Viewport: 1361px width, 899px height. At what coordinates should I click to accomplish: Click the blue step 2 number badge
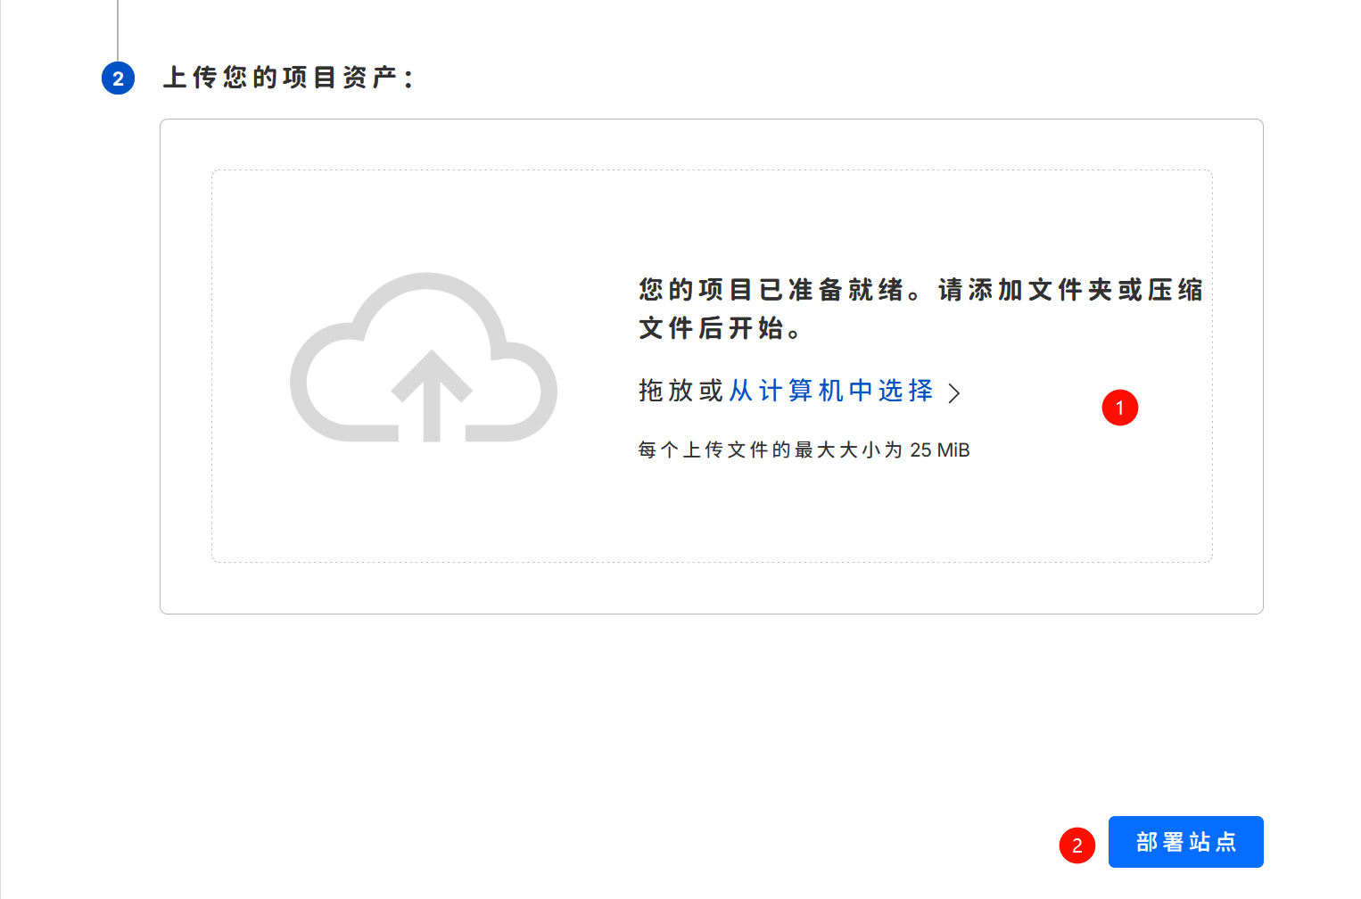[x=118, y=78]
